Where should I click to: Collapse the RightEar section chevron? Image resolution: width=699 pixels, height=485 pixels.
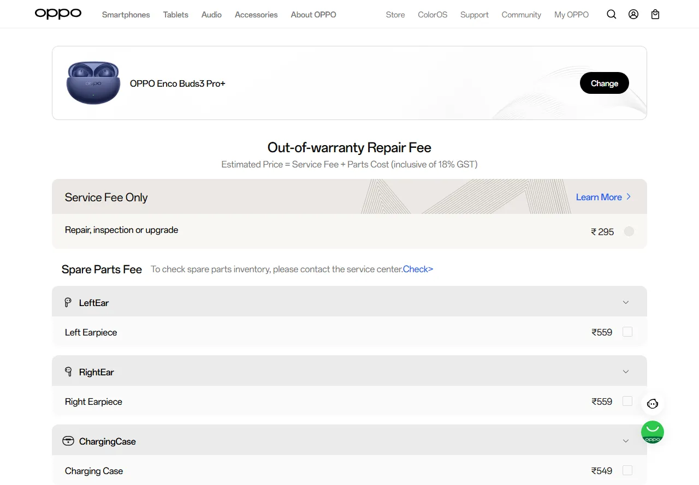[626, 372]
